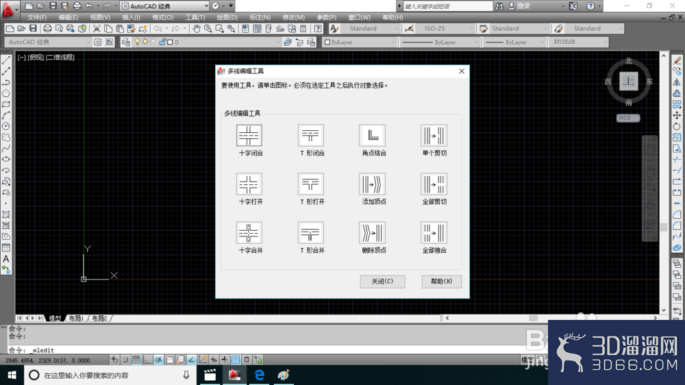Open the Standard text style dropdown
The width and height of the screenshot is (685, 385).
pos(371,28)
